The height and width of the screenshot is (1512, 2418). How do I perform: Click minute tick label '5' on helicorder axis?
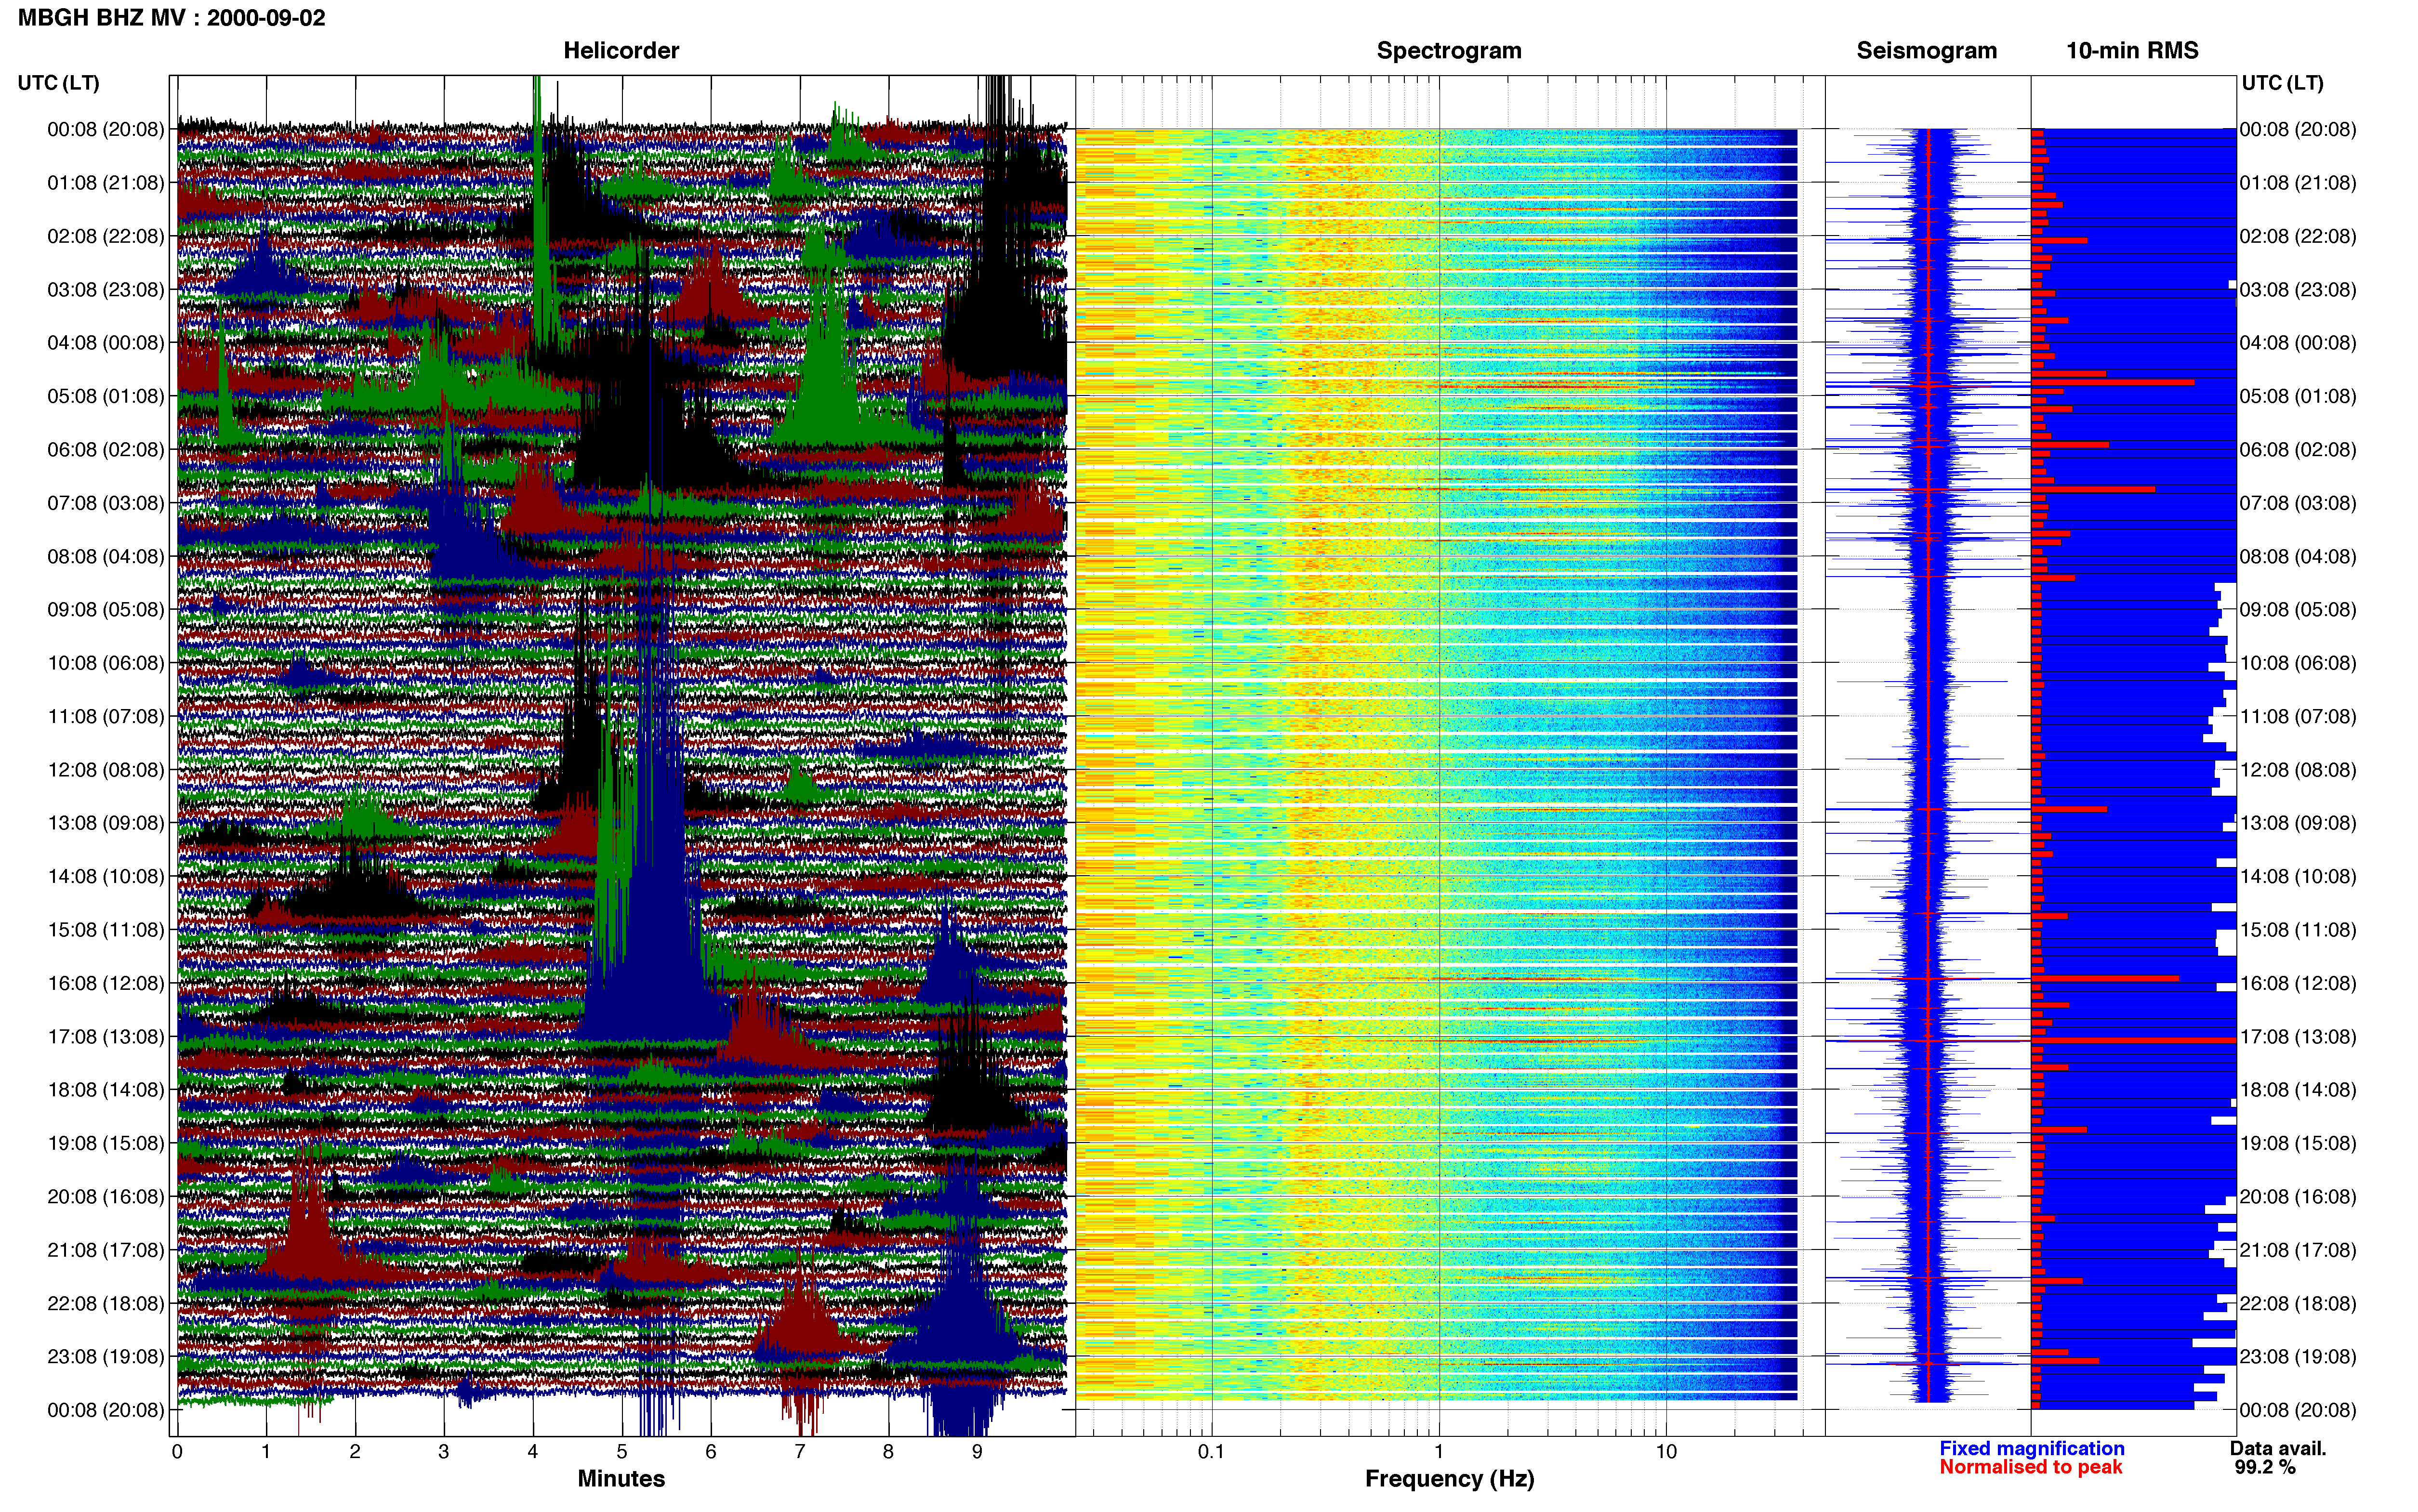pos(622,1452)
